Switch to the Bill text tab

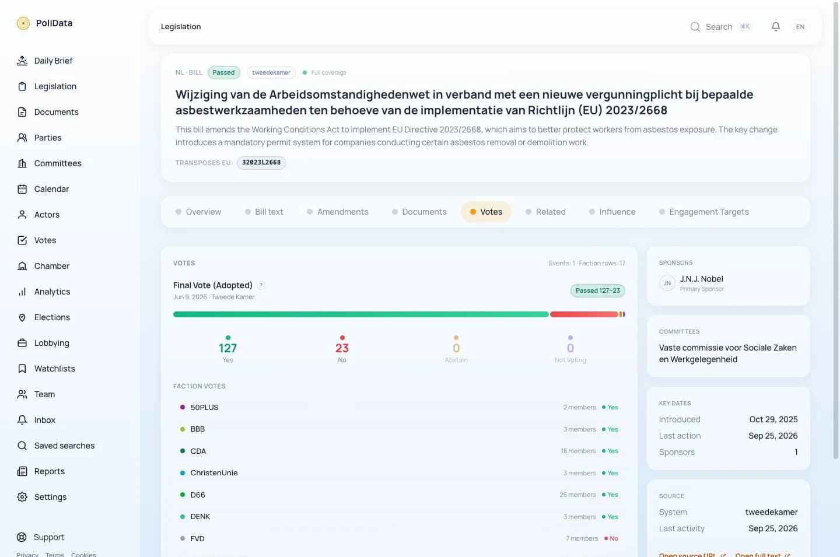pyautogui.click(x=264, y=212)
